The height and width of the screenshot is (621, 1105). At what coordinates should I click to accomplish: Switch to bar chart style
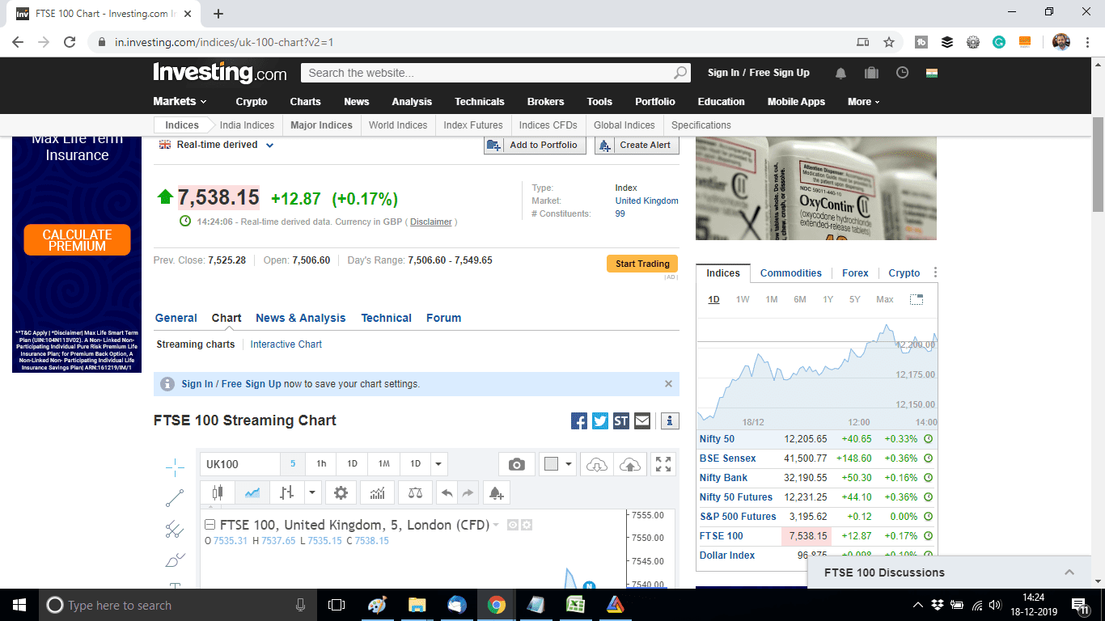(x=287, y=492)
